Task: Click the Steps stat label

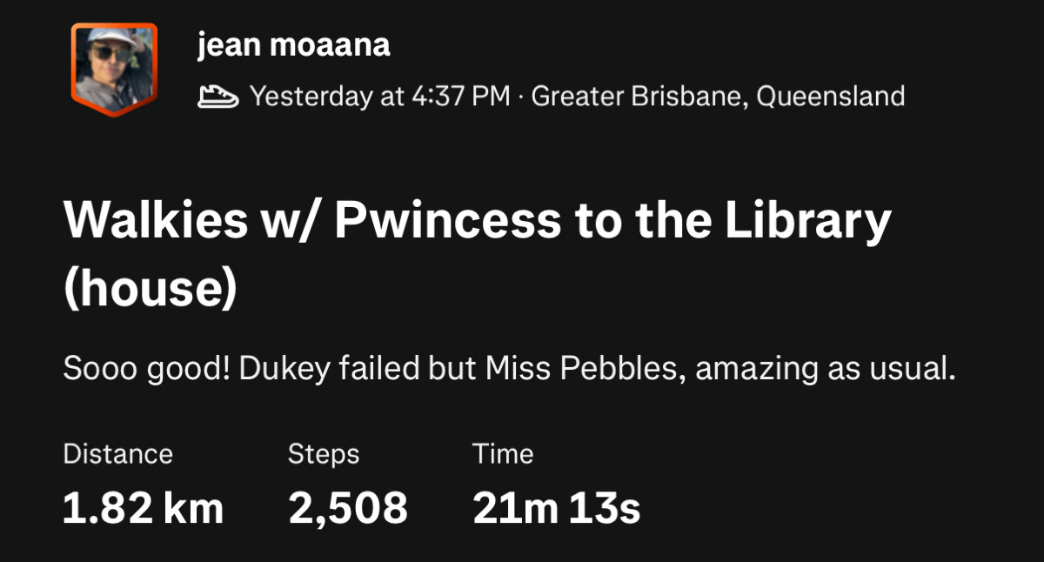Action: [x=324, y=454]
